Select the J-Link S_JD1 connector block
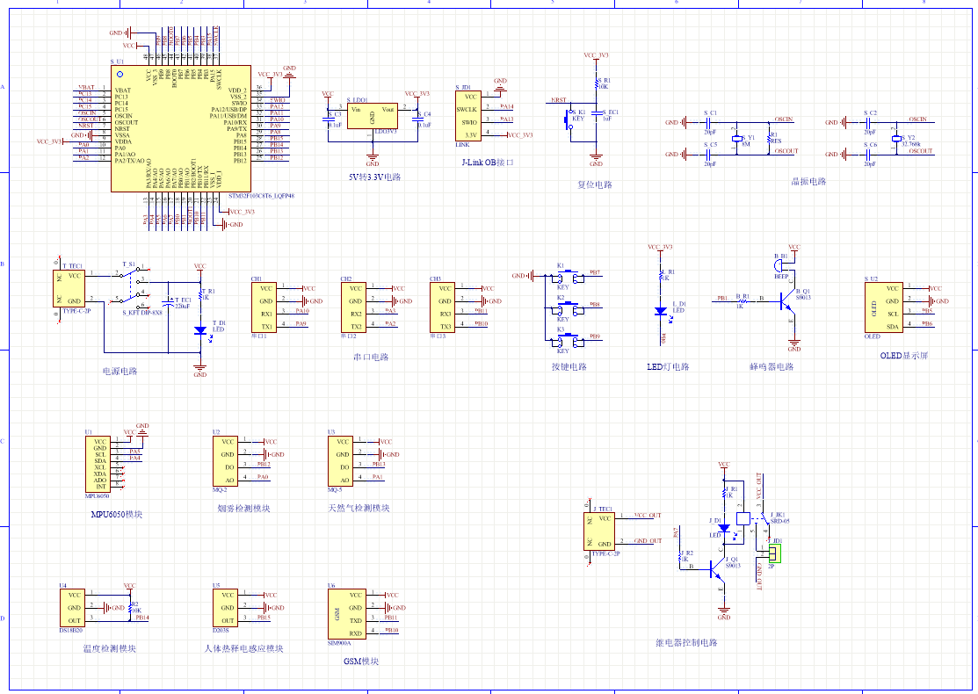Screen dimensions: 978x694 467,115
